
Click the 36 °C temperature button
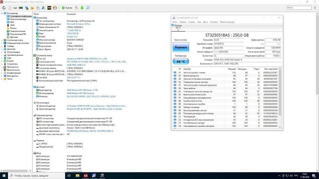tap(181, 61)
